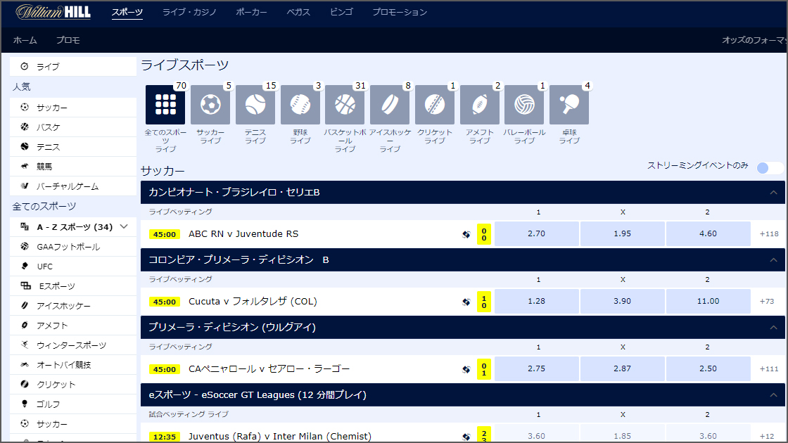Open stats icon for ABC RN v Juventude RS
Image resolution: width=788 pixels, height=443 pixels.
466,234
